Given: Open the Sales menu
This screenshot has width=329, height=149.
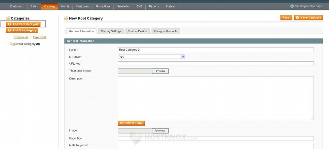Looking at the screenshot, I should pyautogui.click(x=34, y=6).
